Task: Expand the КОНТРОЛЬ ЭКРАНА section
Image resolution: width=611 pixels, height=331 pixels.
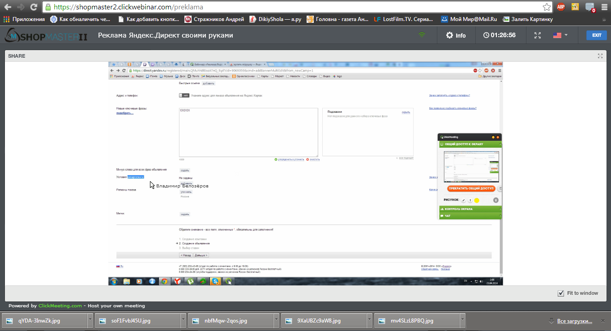Action: [x=470, y=209]
